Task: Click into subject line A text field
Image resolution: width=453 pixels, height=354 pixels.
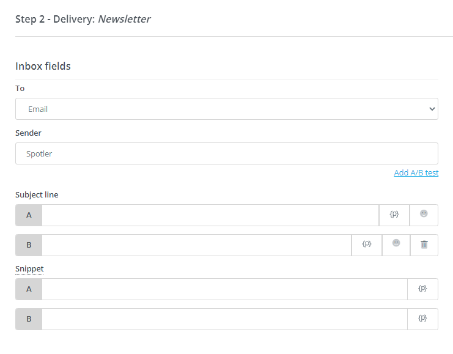Action: [210, 215]
